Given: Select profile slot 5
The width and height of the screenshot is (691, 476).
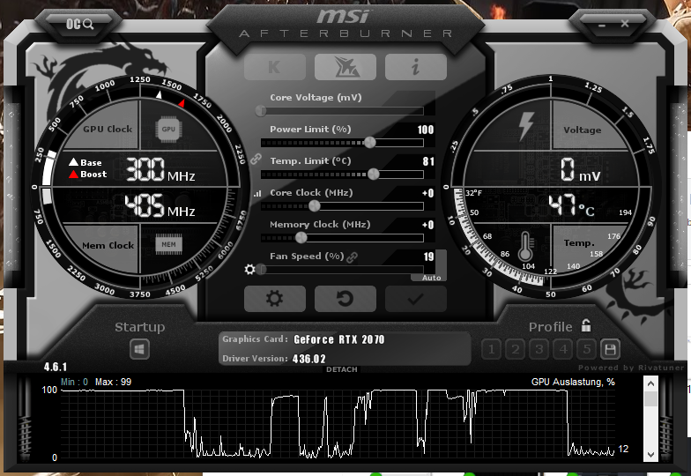Looking at the screenshot, I should [x=587, y=349].
